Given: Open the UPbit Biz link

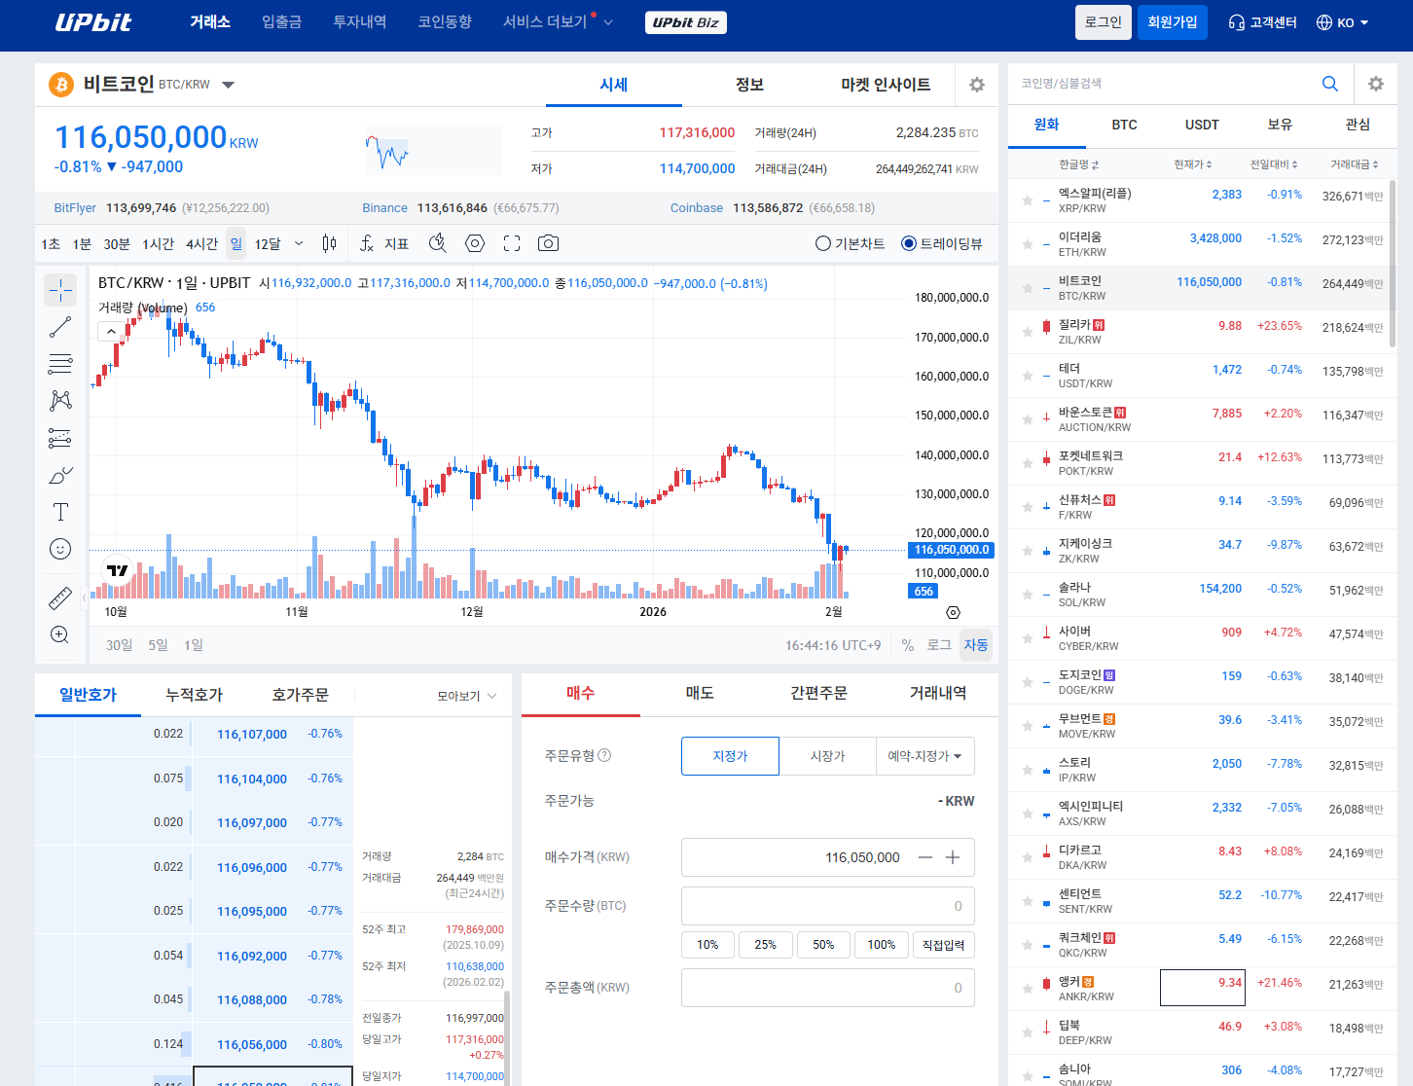Looking at the screenshot, I should [x=685, y=22].
